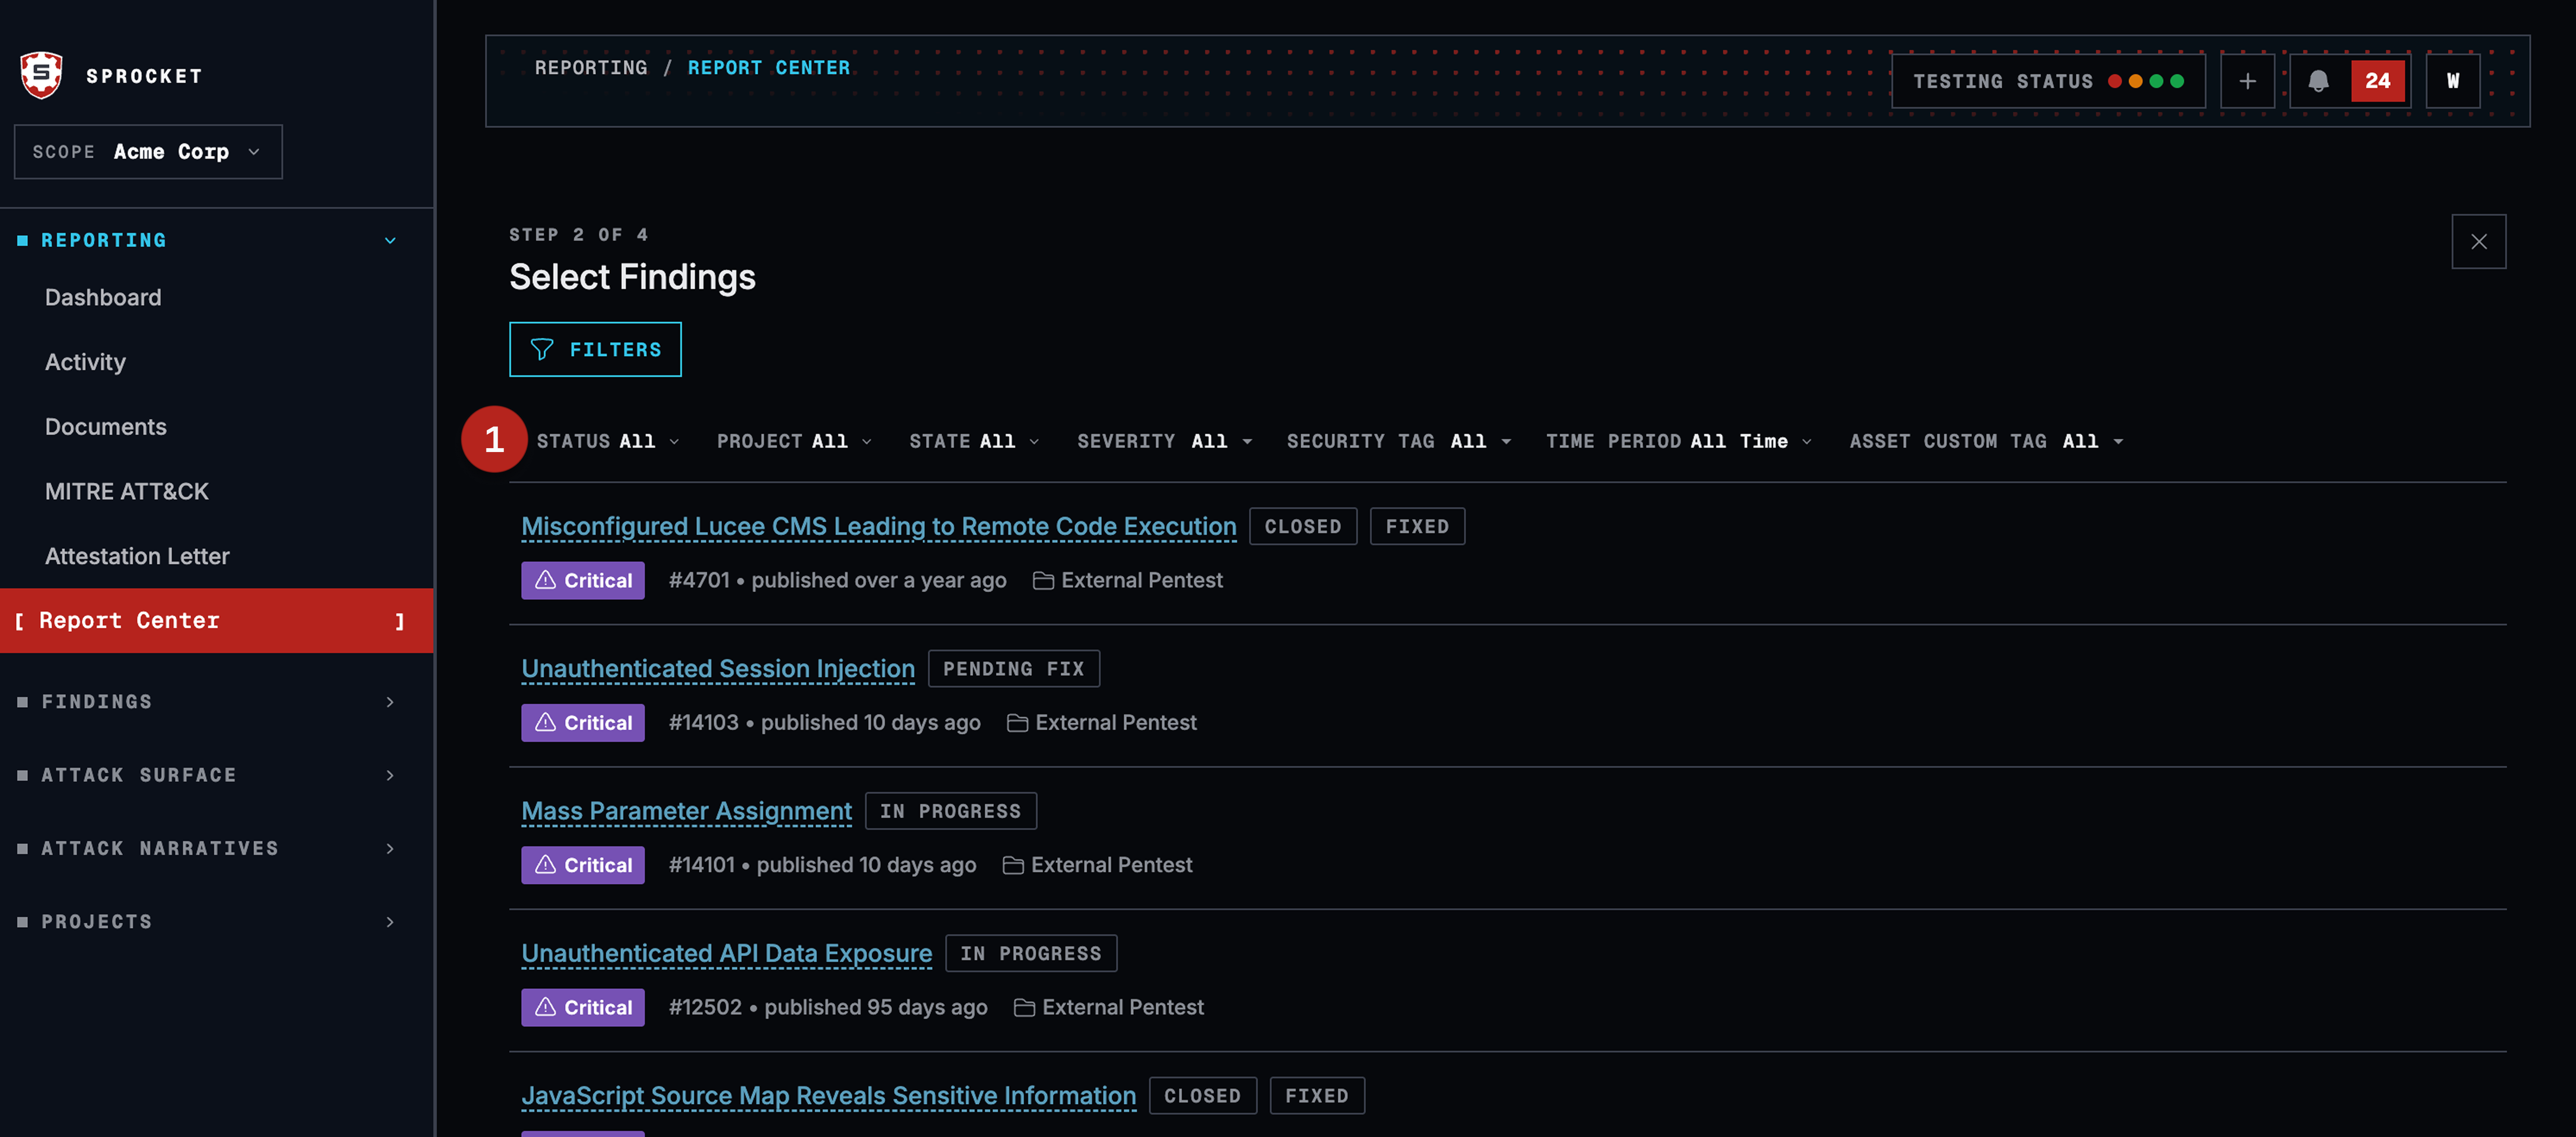Open Attestation Letter in sidebar
This screenshot has height=1137, width=2576.
pos(137,556)
